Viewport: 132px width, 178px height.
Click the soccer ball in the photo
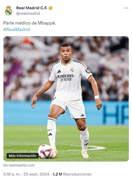tap(45, 151)
